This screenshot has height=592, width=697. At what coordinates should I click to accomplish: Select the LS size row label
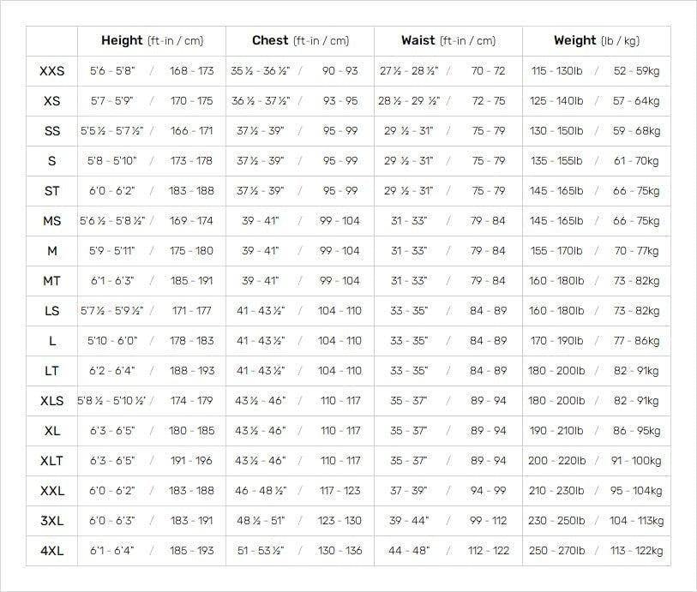[x=52, y=311]
